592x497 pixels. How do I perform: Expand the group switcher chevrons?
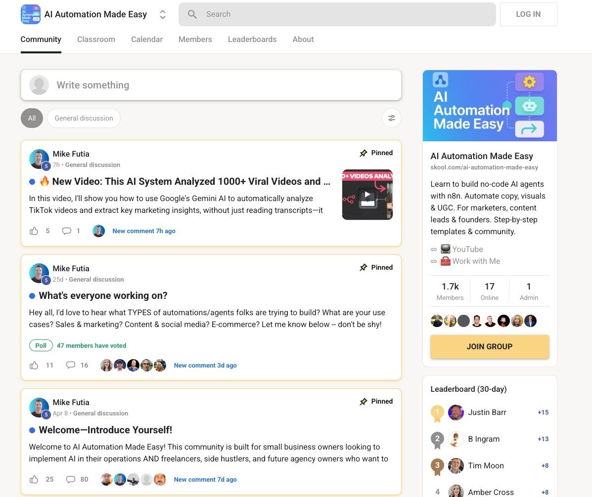163,14
